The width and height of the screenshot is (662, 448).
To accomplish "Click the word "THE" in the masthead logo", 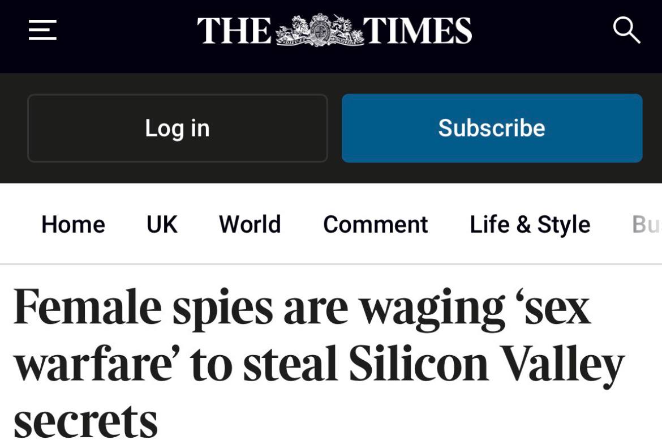I will pyautogui.click(x=234, y=31).
